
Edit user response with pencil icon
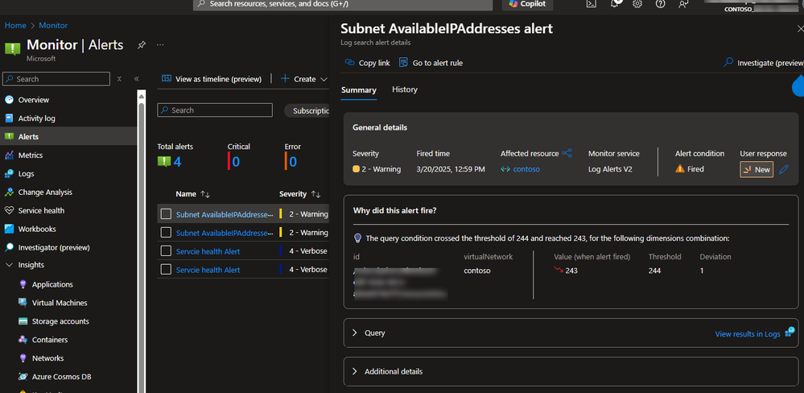[x=783, y=169]
